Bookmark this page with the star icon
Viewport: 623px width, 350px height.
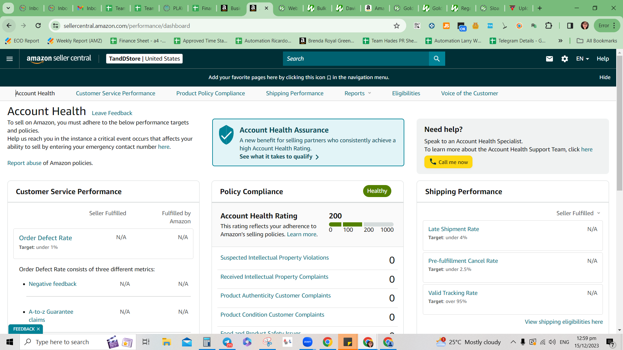pyautogui.click(x=397, y=26)
